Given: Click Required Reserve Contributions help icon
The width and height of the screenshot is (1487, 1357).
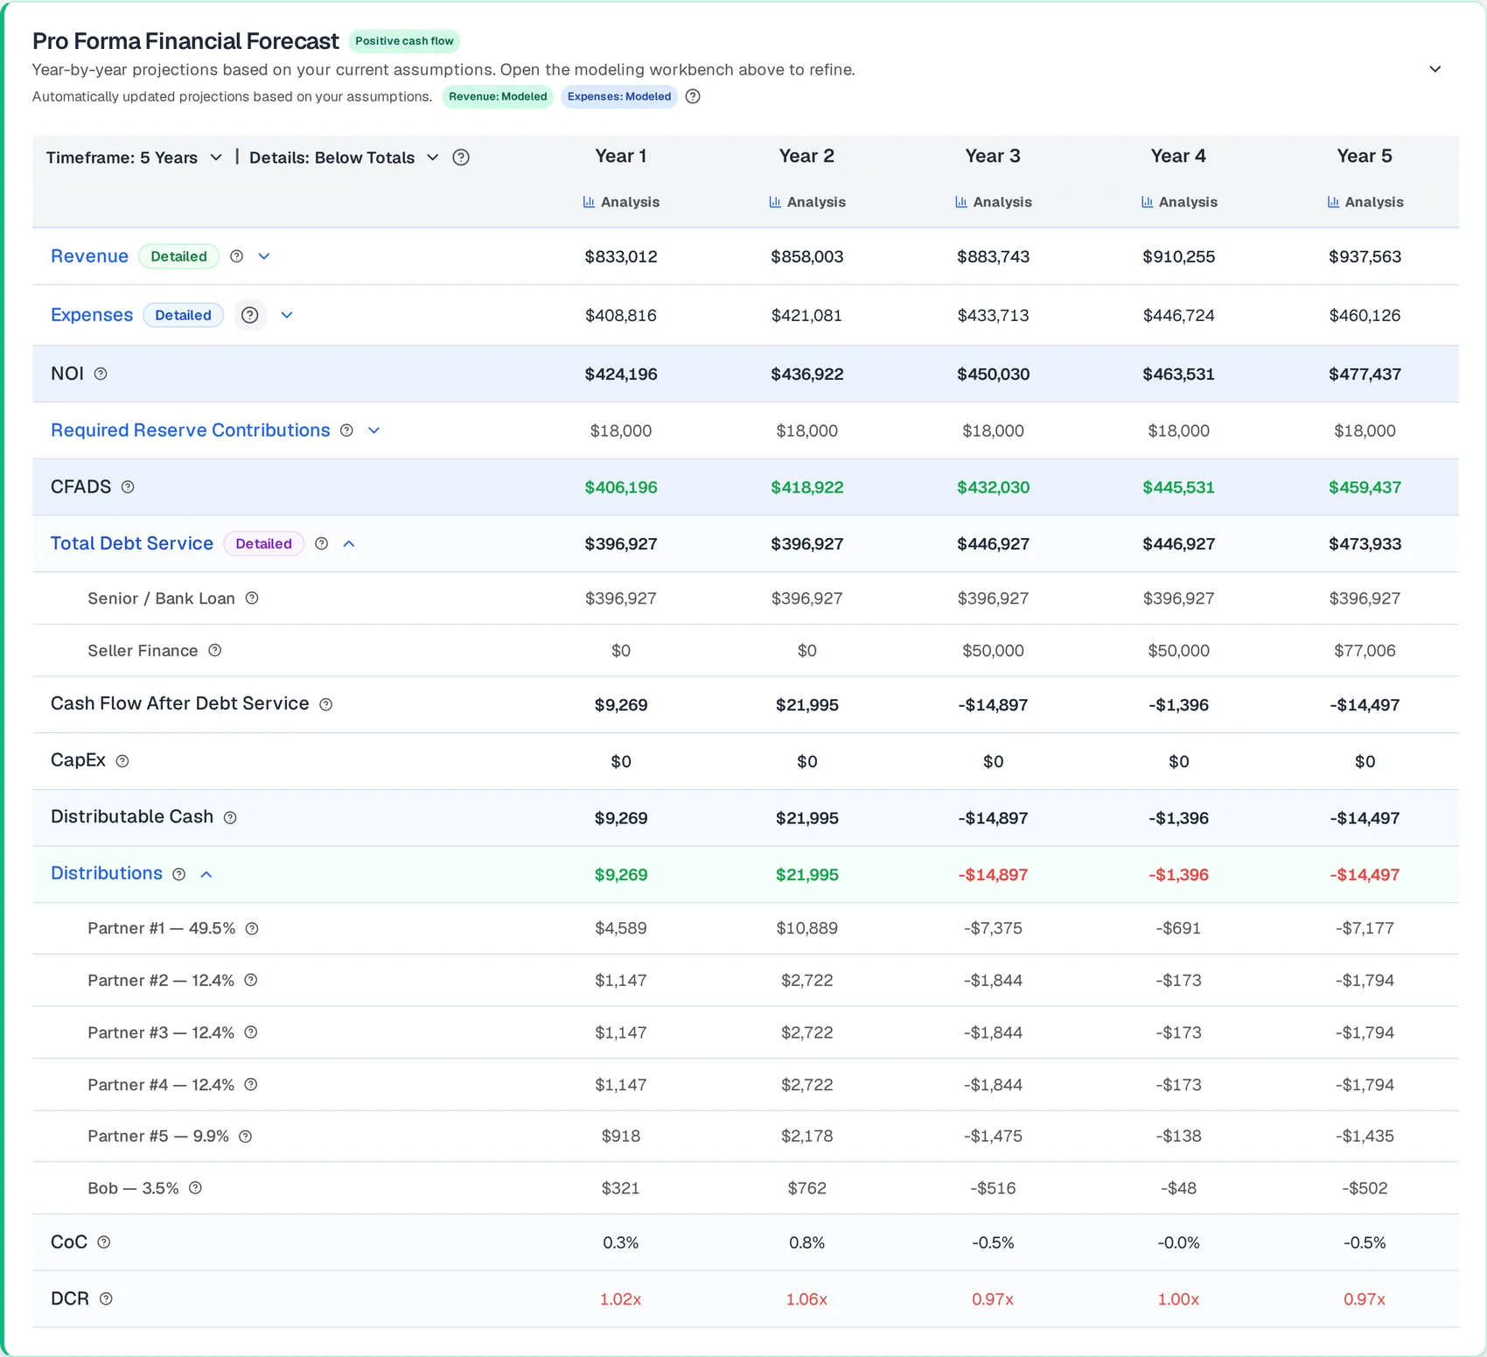Looking at the screenshot, I should click(346, 430).
